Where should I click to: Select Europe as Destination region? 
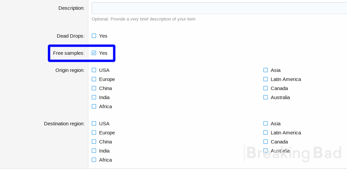tap(94, 133)
